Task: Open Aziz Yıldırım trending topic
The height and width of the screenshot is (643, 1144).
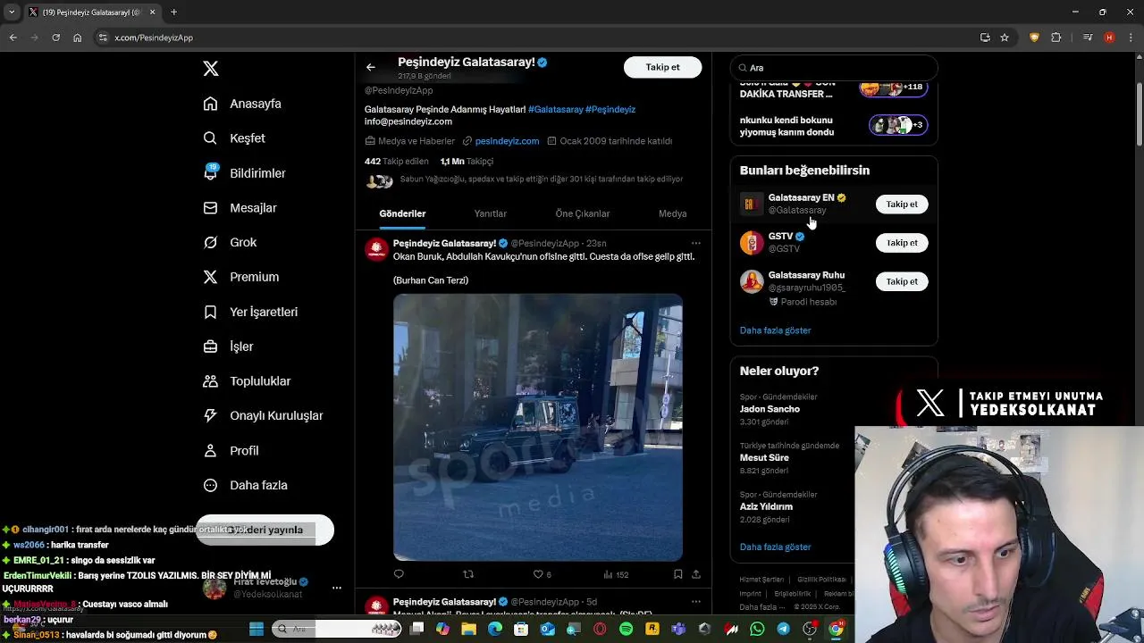Action: 766,507
